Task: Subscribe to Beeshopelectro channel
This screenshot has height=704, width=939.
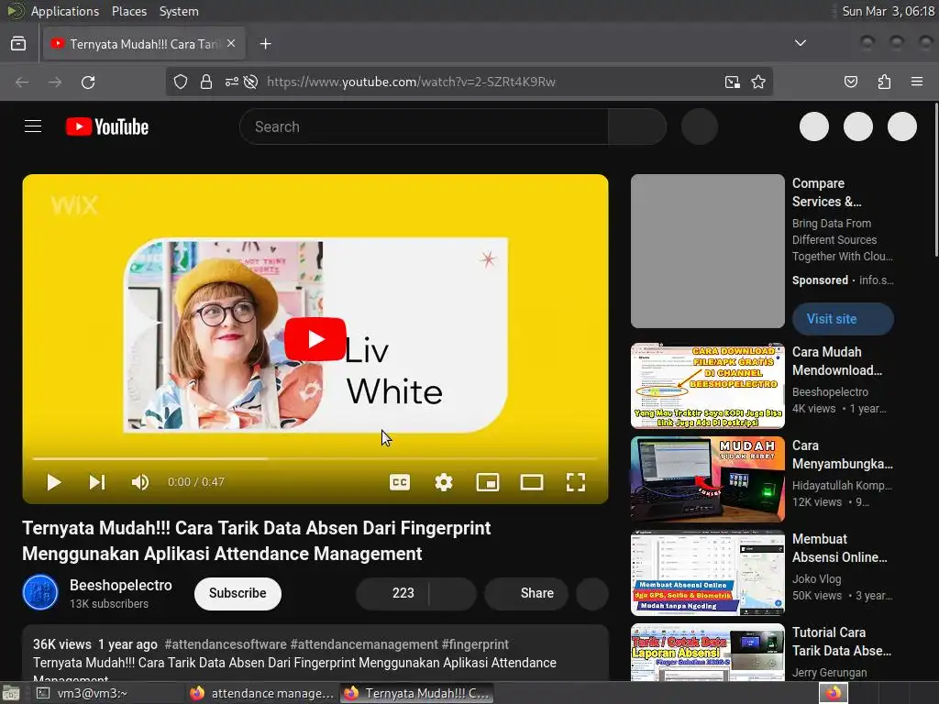Action: pyautogui.click(x=238, y=593)
